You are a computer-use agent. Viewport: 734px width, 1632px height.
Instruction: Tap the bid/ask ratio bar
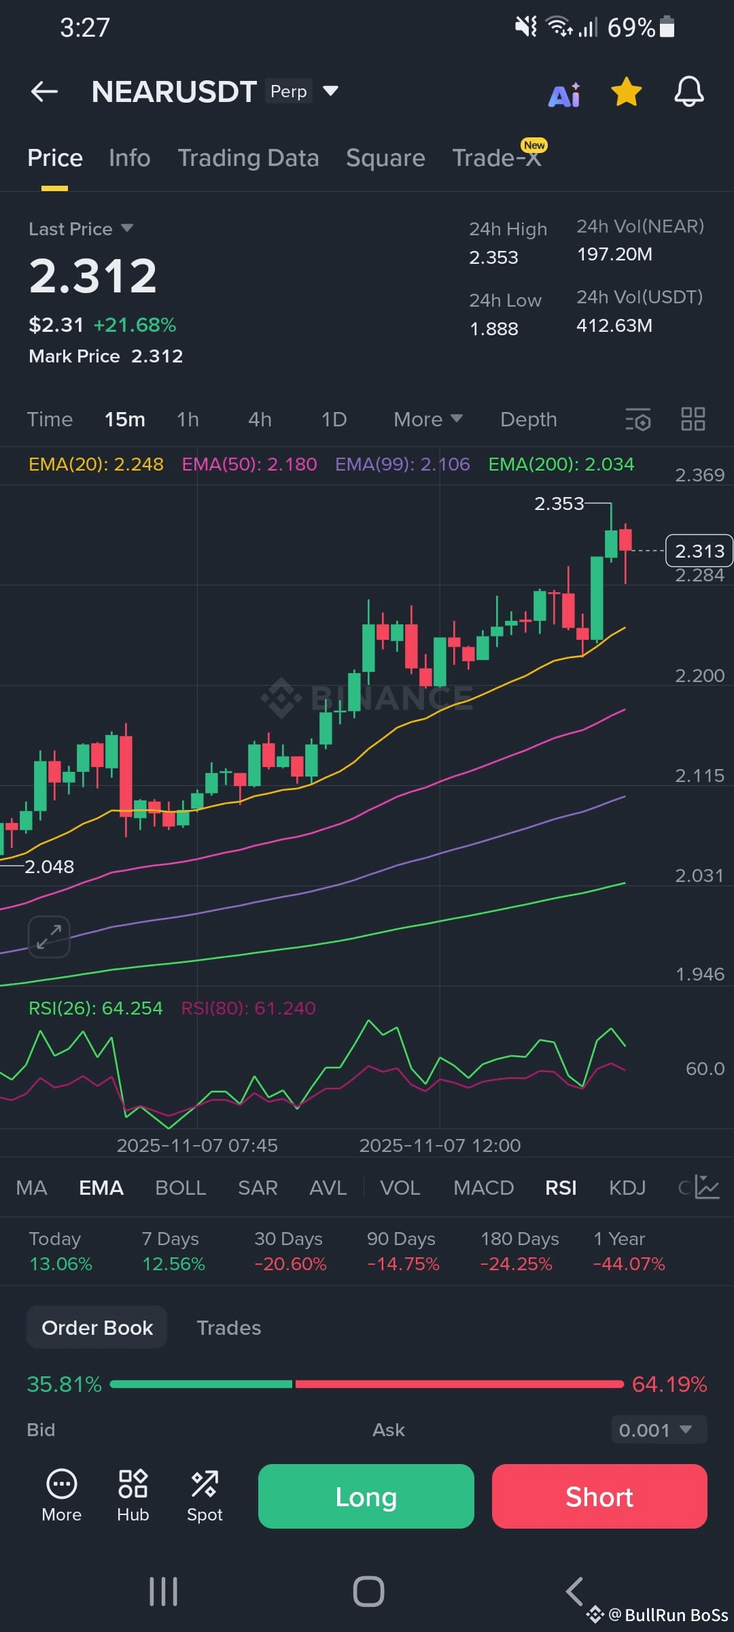367,1384
